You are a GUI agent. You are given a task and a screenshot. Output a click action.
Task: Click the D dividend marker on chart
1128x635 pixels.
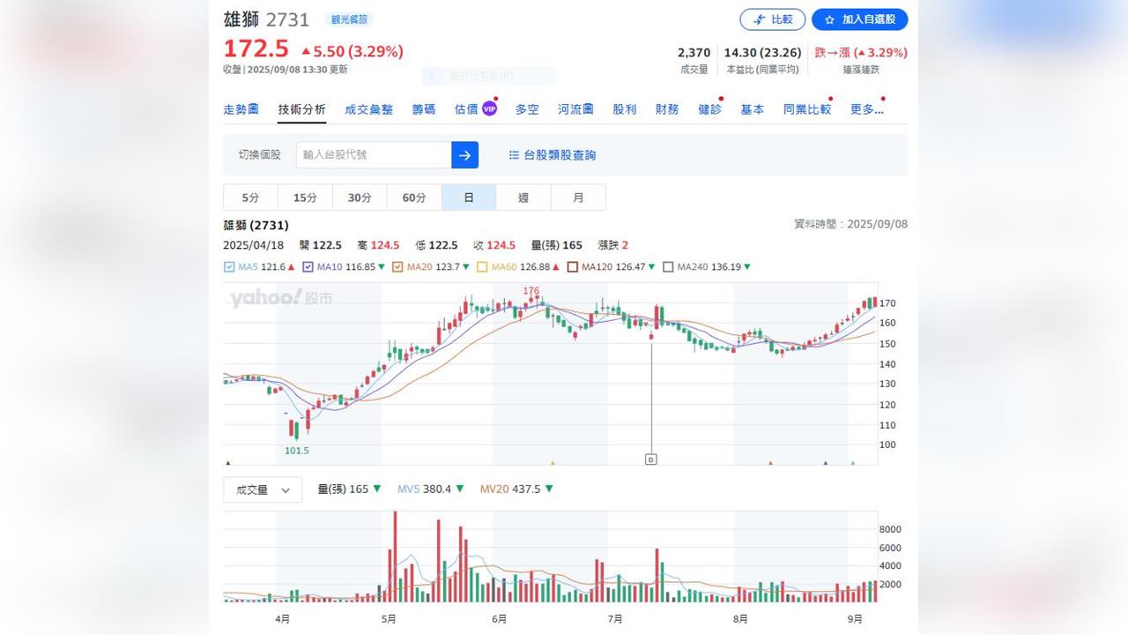[x=651, y=459]
